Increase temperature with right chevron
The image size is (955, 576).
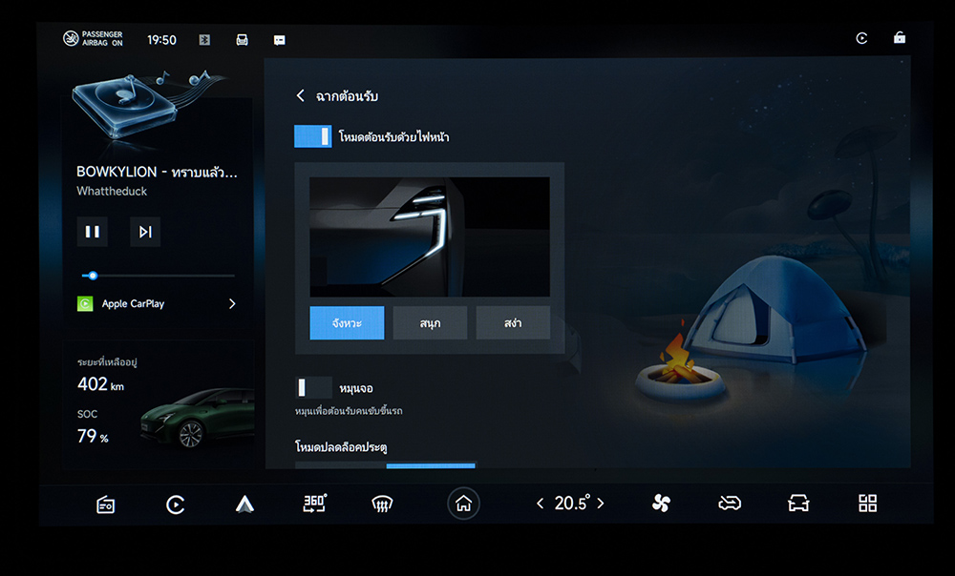pyautogui.click(x=601, y=504)
